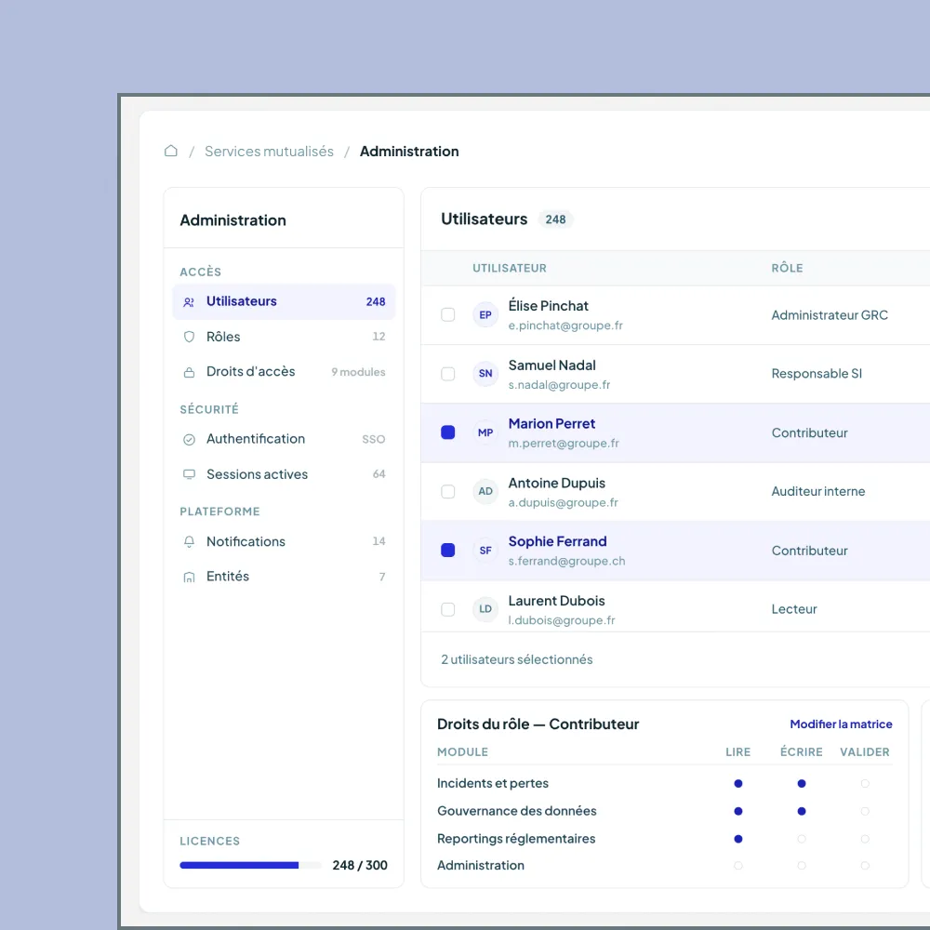
Task: Check the Élise Pinchat row checkbox
Action: pos(448,314)
